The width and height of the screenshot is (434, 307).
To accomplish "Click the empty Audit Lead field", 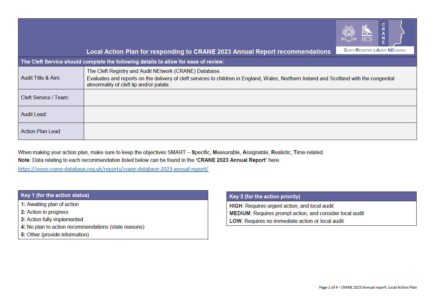I will (250, 114).
